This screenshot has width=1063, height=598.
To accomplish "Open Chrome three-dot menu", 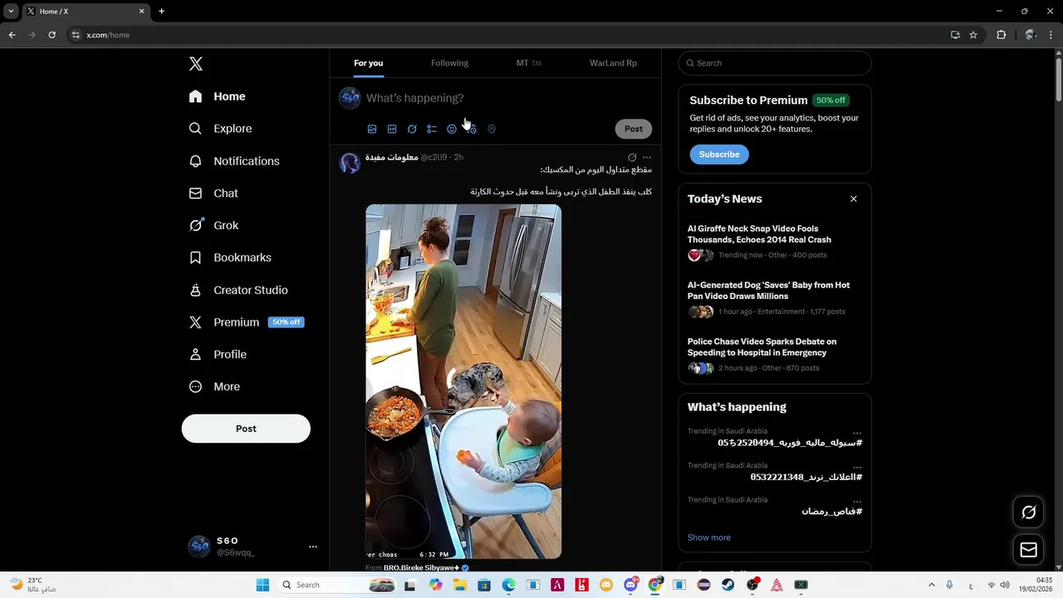I will click(x=1051, y=35).
